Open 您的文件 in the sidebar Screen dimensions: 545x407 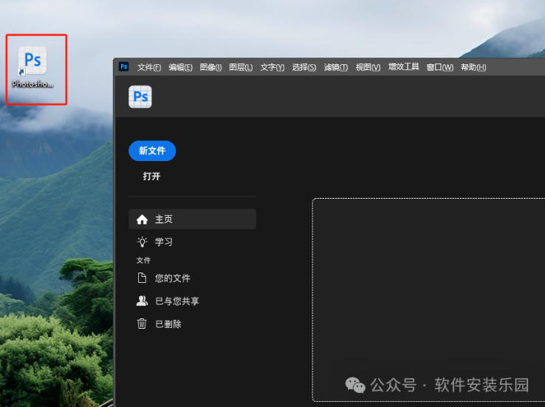[x=172, y=278]
